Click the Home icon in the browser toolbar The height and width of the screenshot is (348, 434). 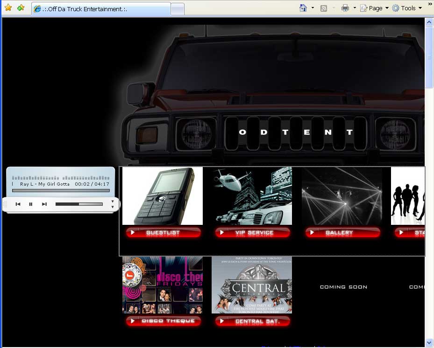304,8
